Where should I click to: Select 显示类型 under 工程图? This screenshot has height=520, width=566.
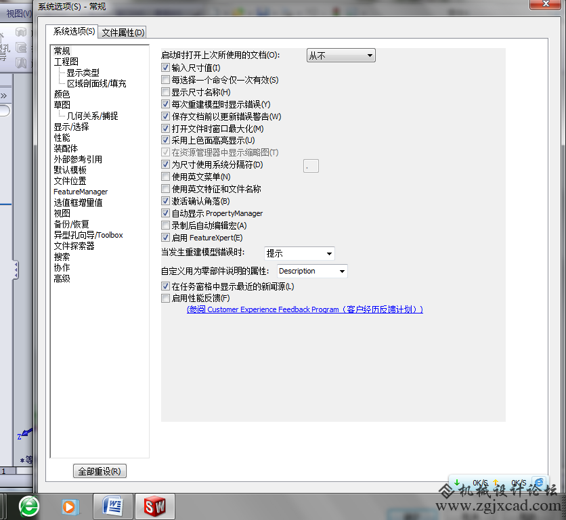point(83,72)
